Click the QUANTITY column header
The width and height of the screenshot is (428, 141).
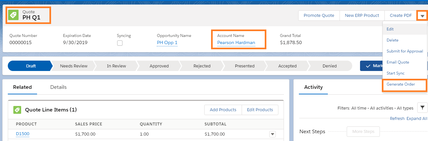click(x=151, y=124)
